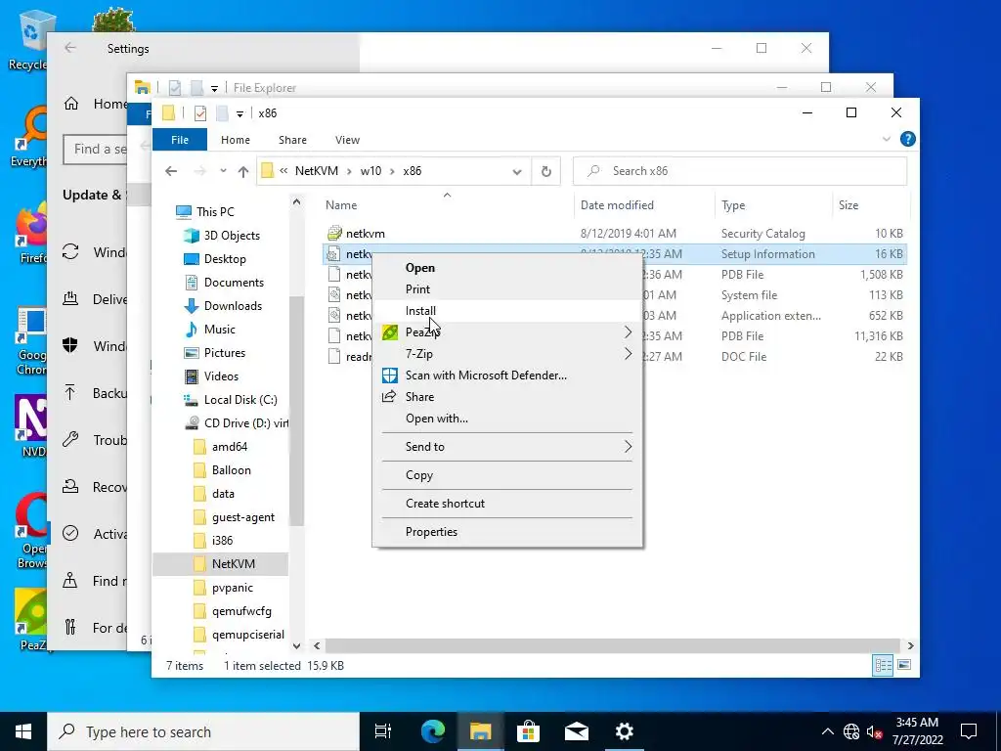This screenshot has height=751, width=1001.
Task: Expand the ribbon chevron
Action: click(886, 139)
